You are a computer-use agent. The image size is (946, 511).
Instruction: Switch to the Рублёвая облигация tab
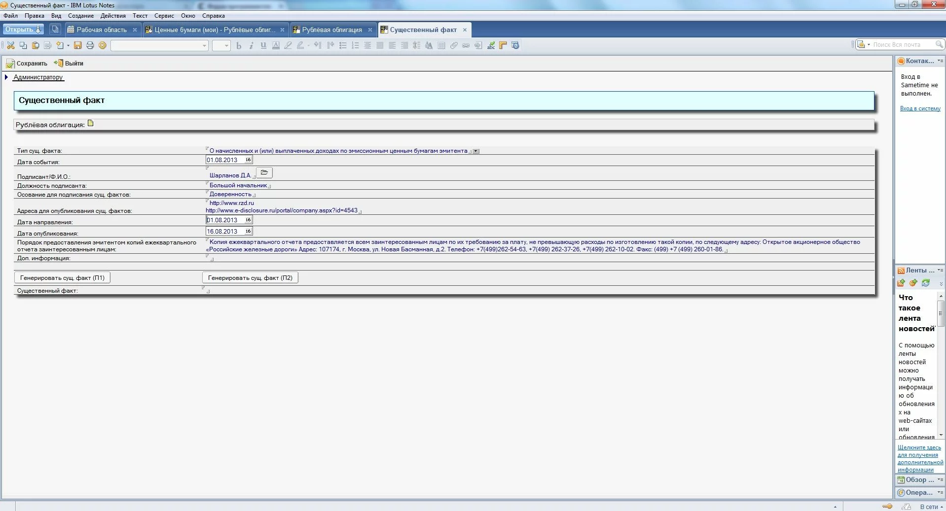[331, 30]
